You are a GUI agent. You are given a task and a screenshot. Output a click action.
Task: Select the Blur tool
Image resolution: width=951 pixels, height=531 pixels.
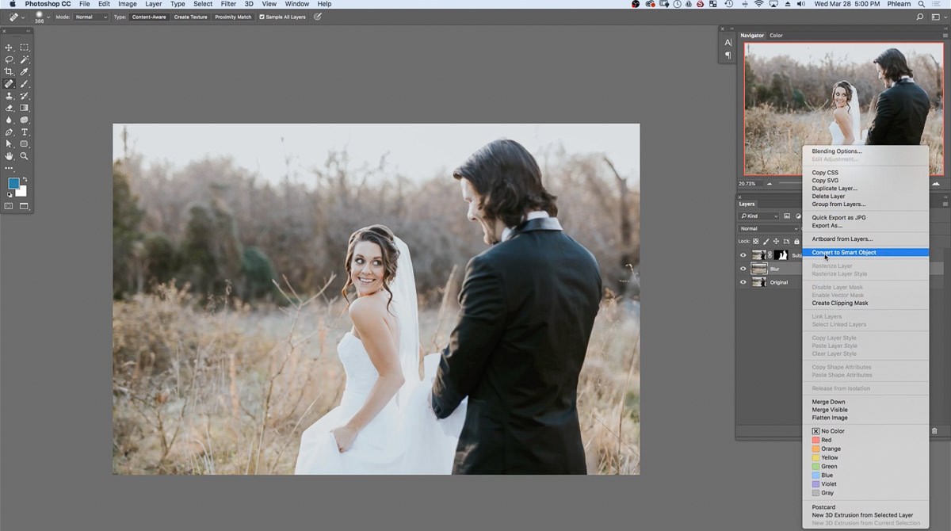(x=10, y=120)
